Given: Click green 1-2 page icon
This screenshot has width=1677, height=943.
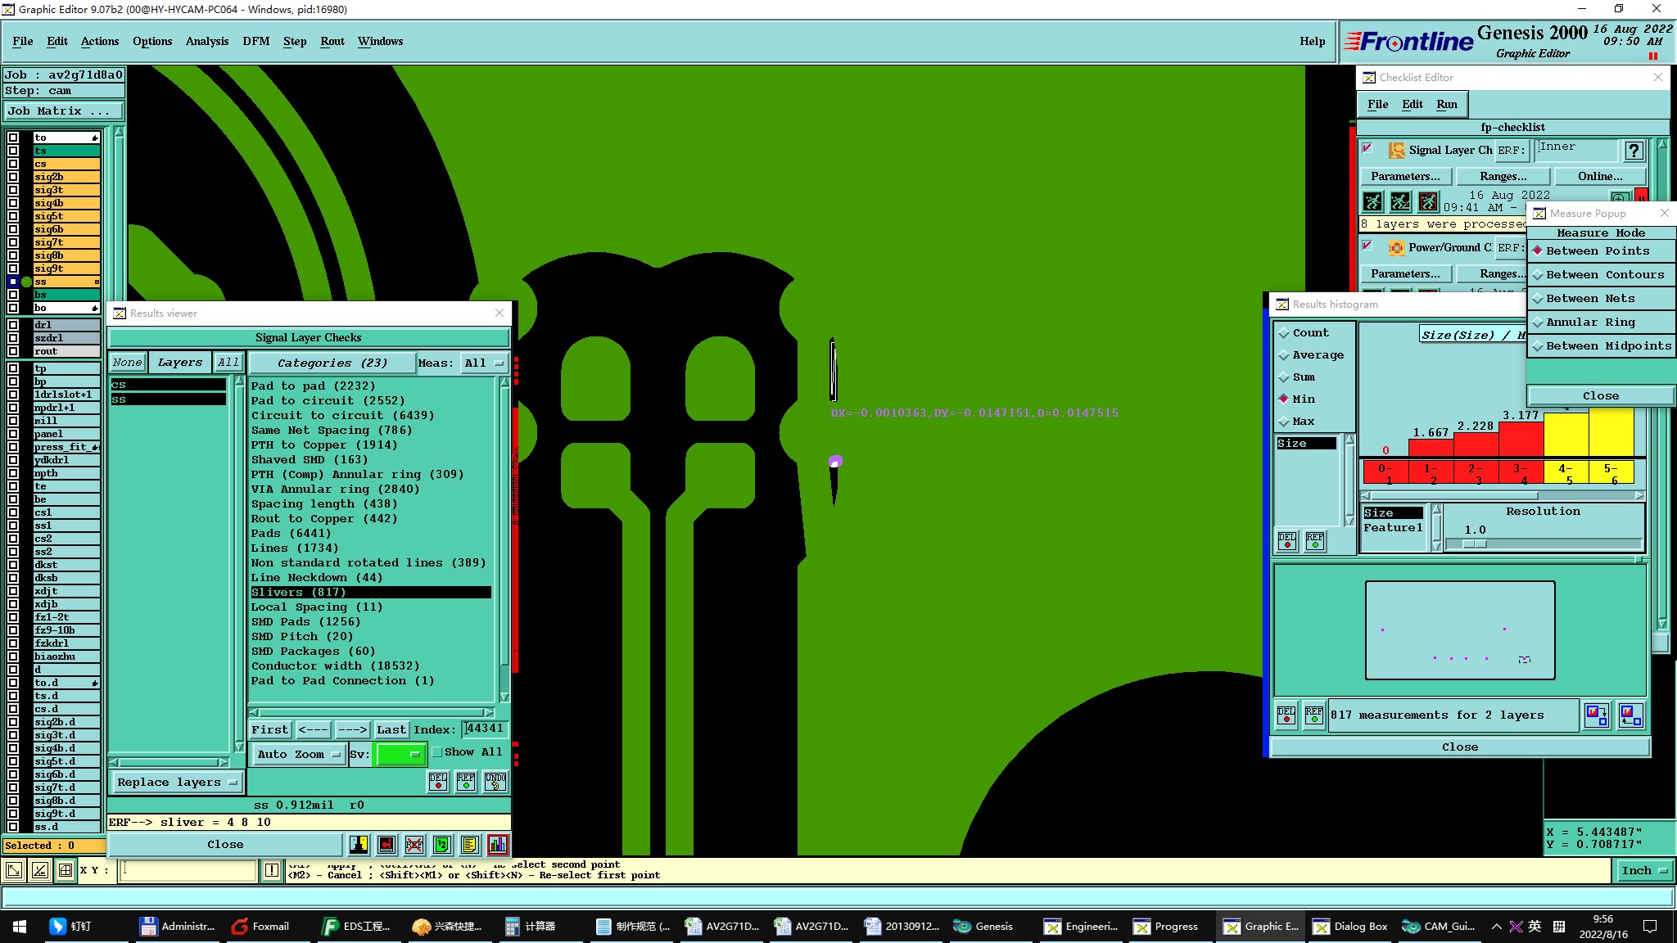Looking at the screenshot, I should tap(442, 844).
